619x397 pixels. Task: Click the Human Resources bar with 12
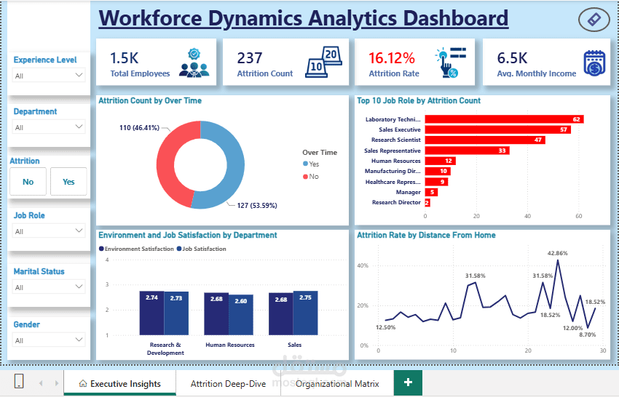click(x=440, y=161)
